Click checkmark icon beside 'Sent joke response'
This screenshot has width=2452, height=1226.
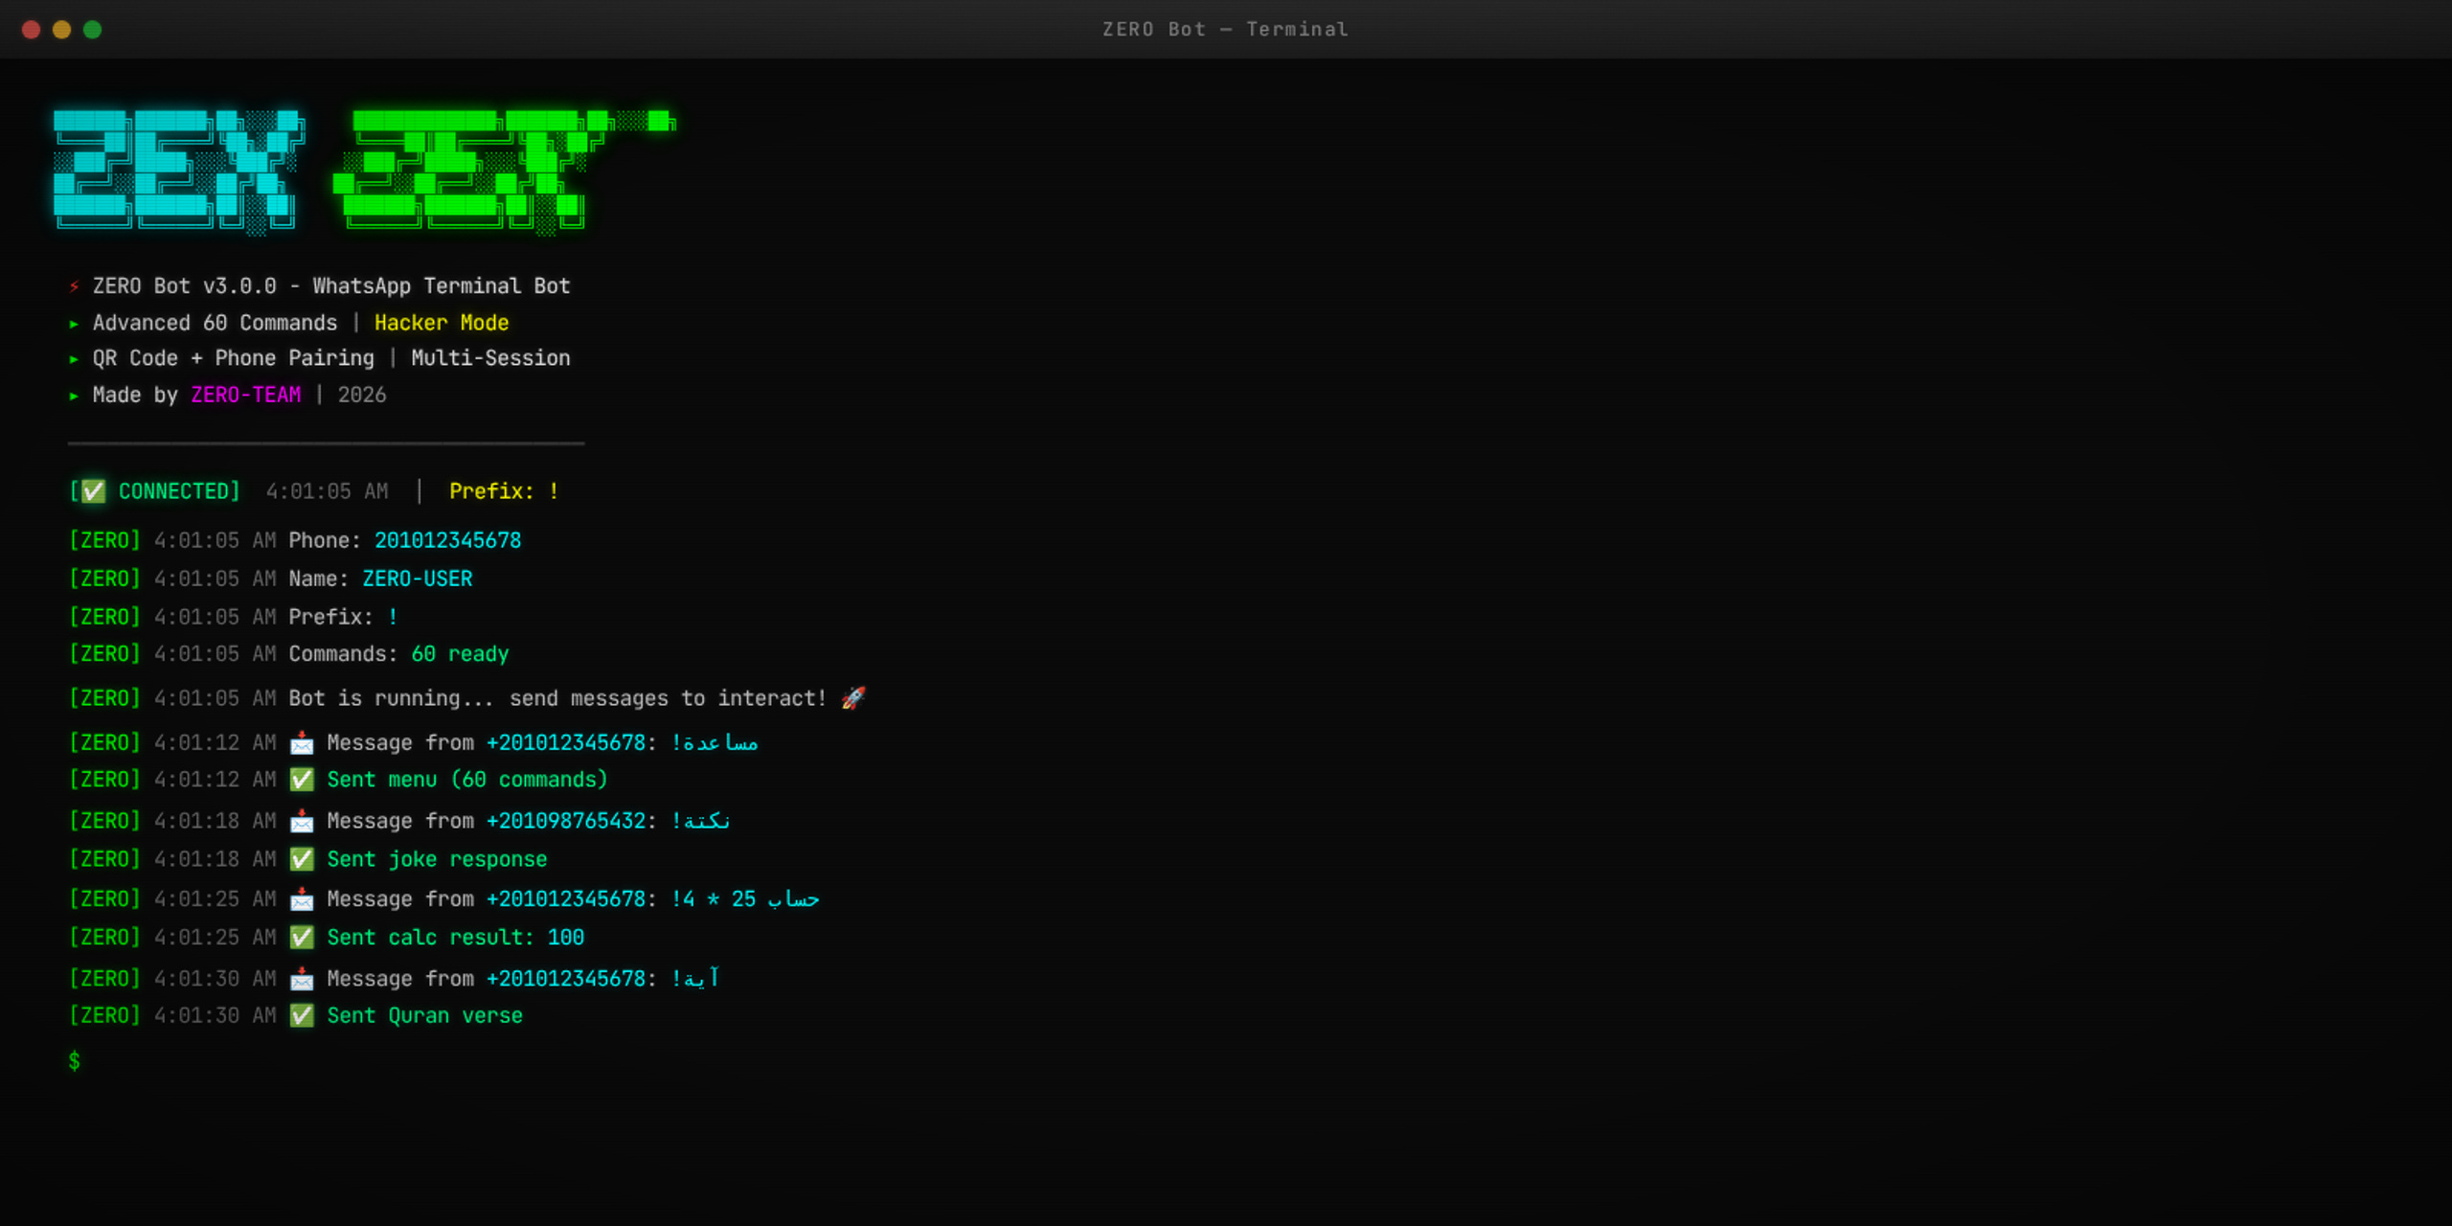(302, 859)
